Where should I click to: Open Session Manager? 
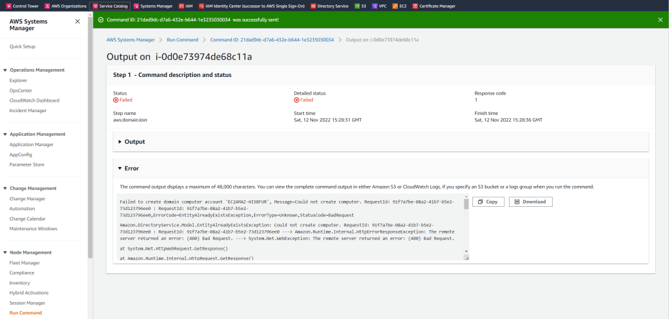[x=27, y=303]
